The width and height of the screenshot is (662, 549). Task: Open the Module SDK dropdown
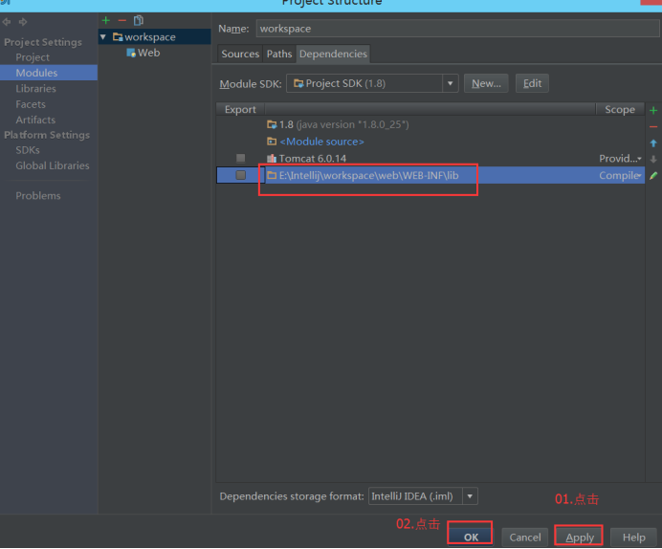pos(450,83)
